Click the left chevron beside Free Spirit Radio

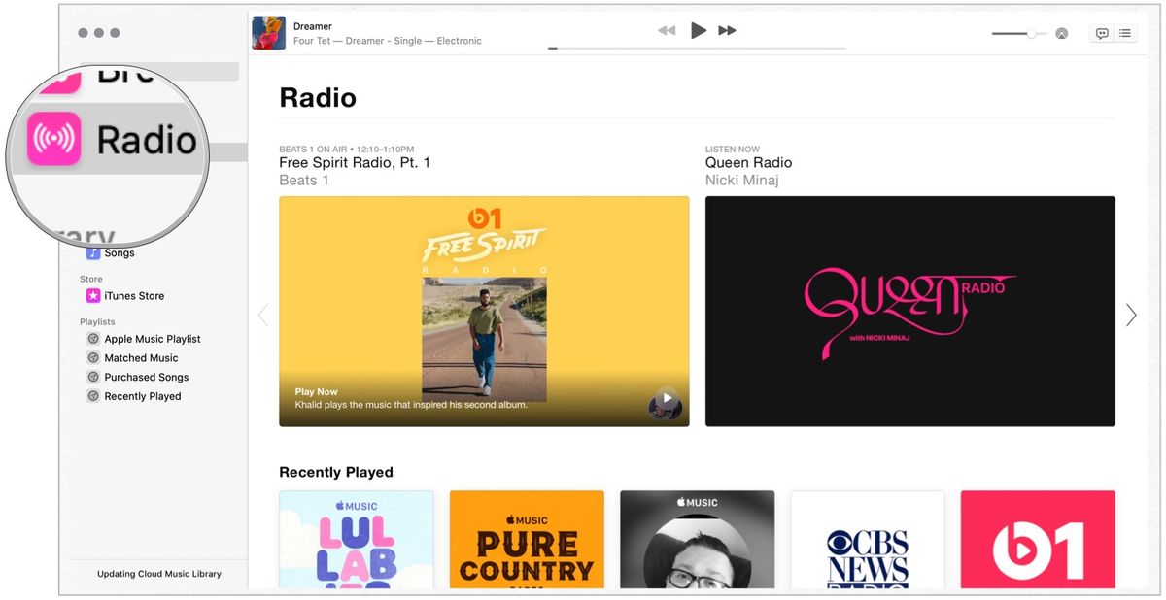point(263,315)
